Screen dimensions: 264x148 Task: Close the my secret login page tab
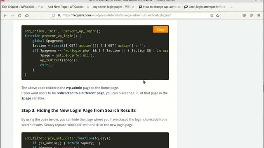(133, 7)
